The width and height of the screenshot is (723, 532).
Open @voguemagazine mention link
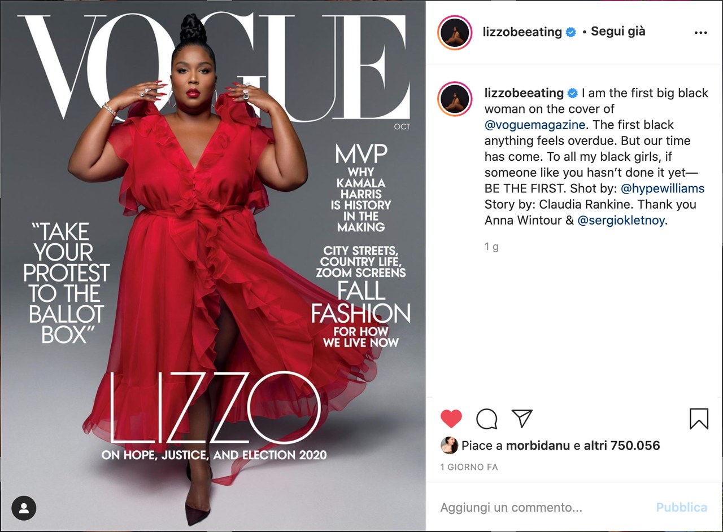click(535, 125)
